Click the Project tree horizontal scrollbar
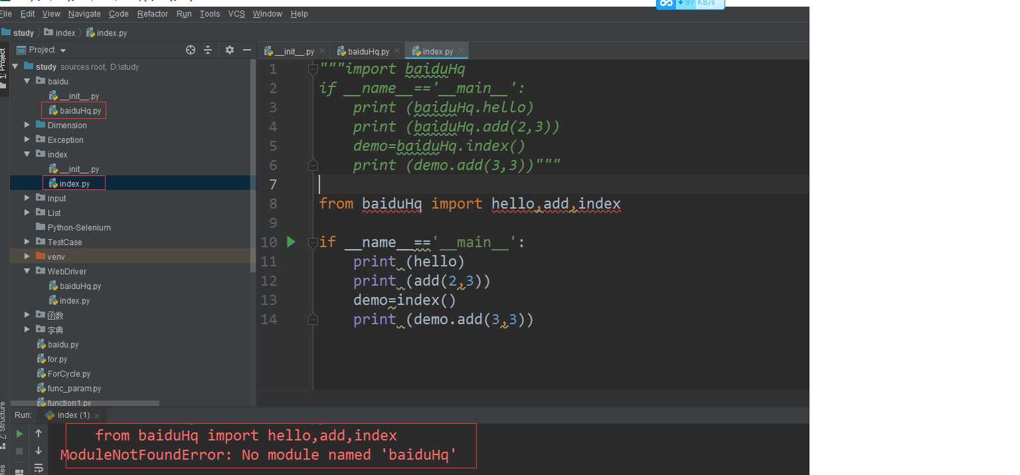Image resolution: width=1020 pixels, height=475 pixels. 85,403
